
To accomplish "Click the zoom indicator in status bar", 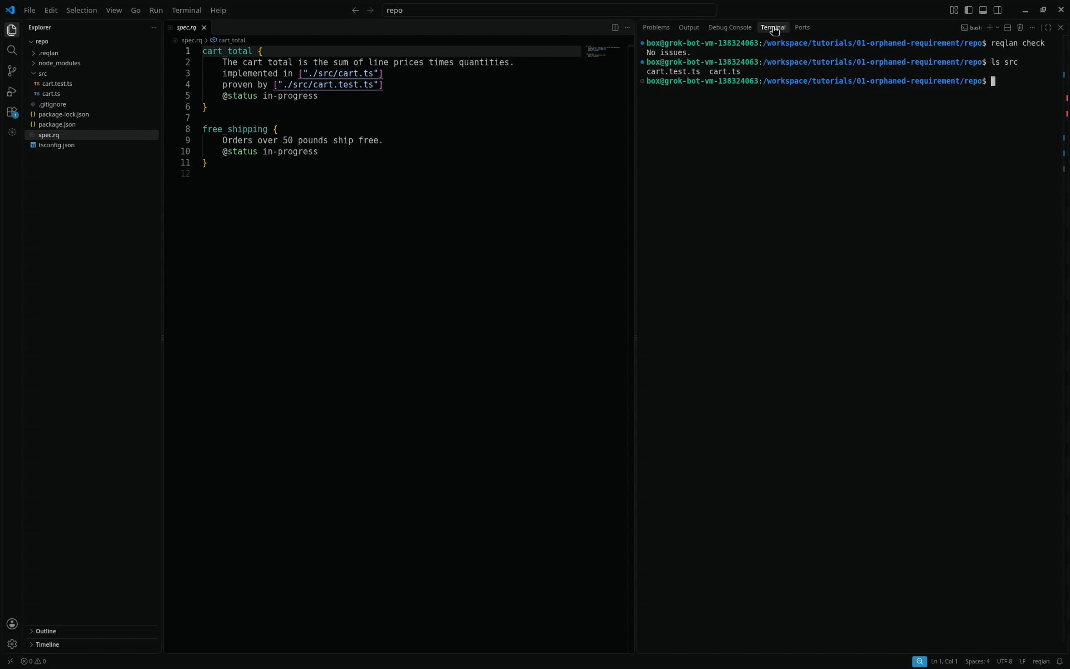I will 919,661.
